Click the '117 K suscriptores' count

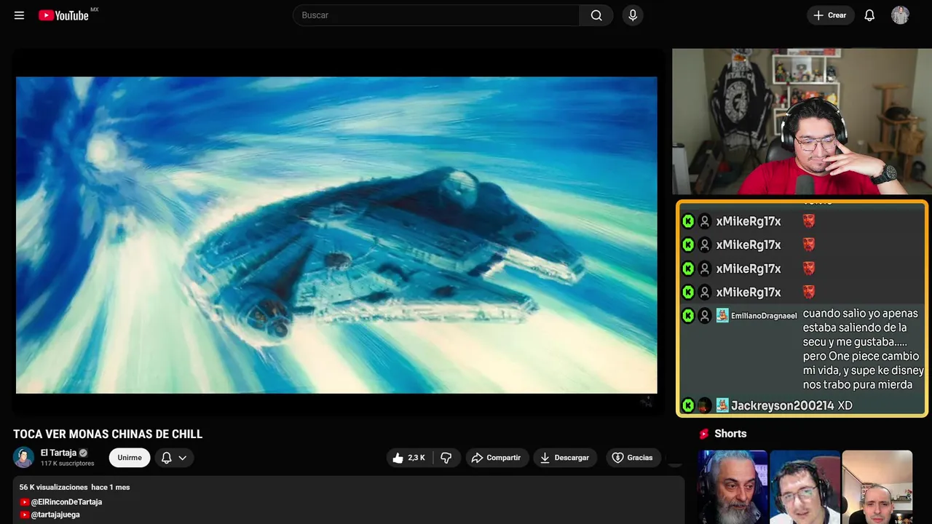click(68, 464)
